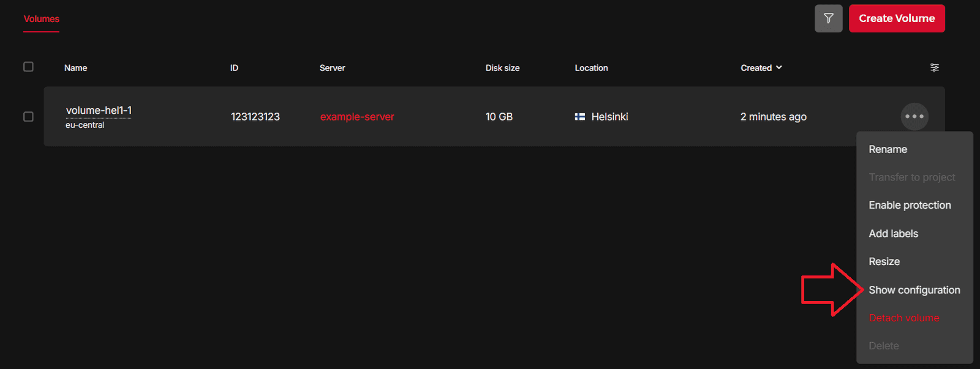This screenshot has width=980, height=369.
Task: Toggle the select-all checkbox in table header
Action: click(x=28, y=67)
